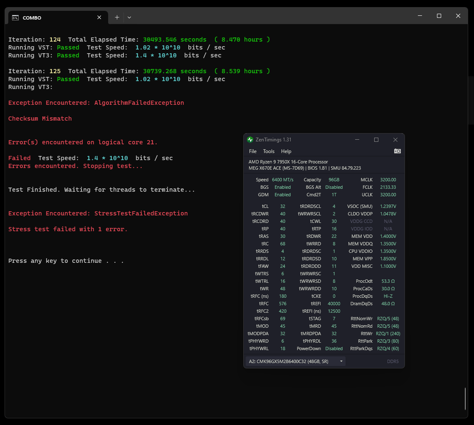Click the tCL value '32'

(283, 206)
